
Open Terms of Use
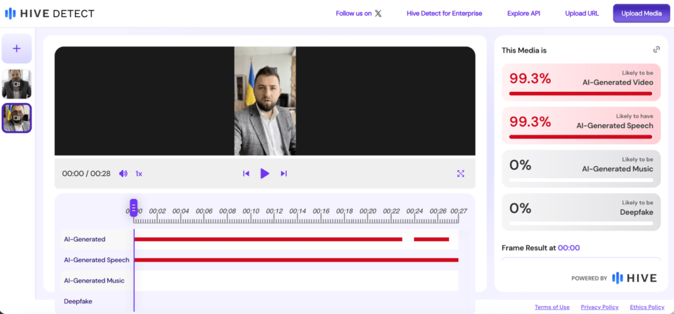(552, 307)
